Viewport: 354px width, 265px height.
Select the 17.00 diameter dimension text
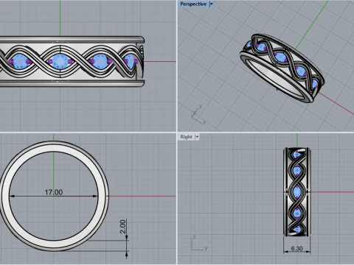[54, 192]
